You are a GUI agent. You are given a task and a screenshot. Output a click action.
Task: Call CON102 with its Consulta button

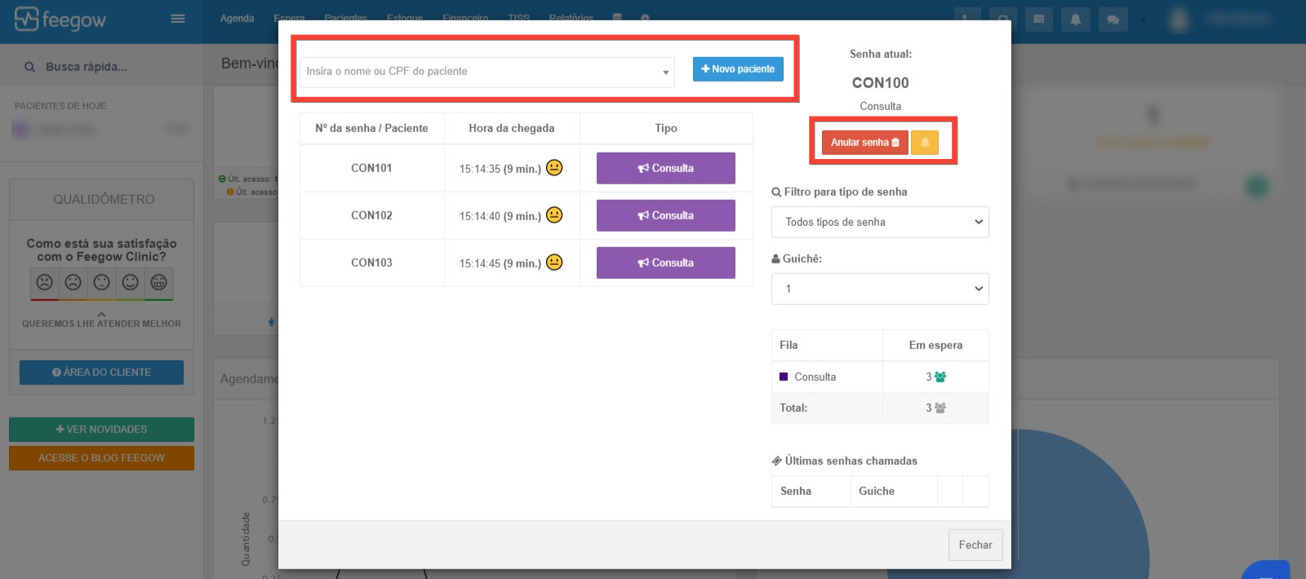click(666, 215)
